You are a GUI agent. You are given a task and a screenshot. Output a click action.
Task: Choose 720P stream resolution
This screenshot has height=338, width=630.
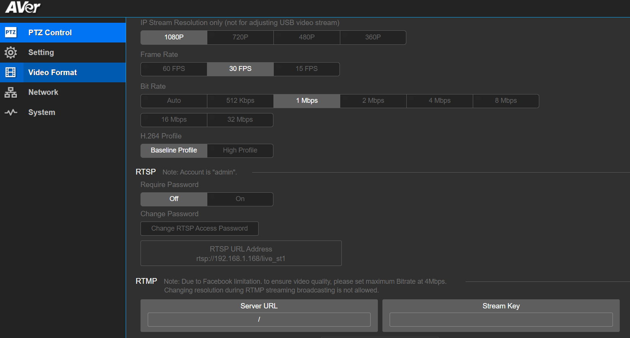[x=240, y=37]
